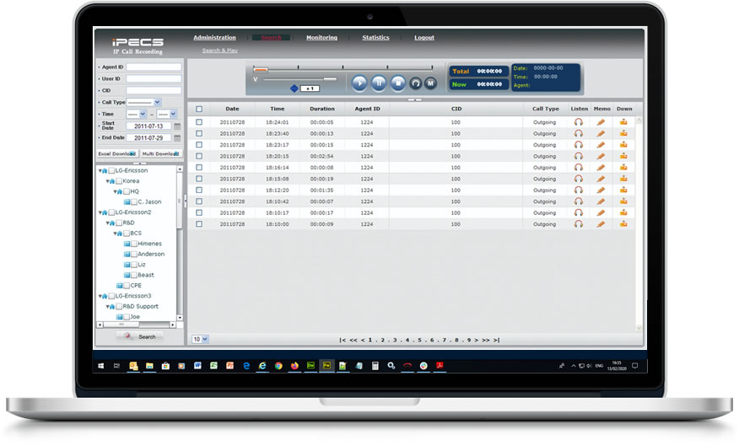Download the 18:24:01 call recording
The width and height of the screenshot is (739, 446).
tap(623, 122)
